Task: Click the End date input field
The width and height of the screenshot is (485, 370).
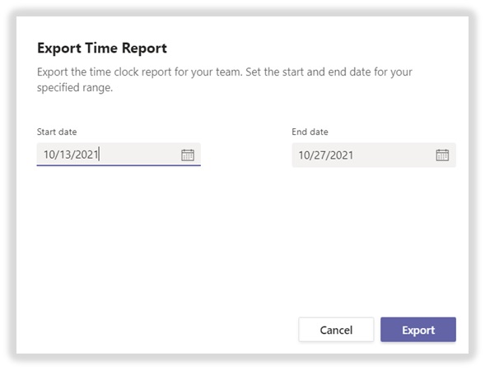Action: coord(374,155)
